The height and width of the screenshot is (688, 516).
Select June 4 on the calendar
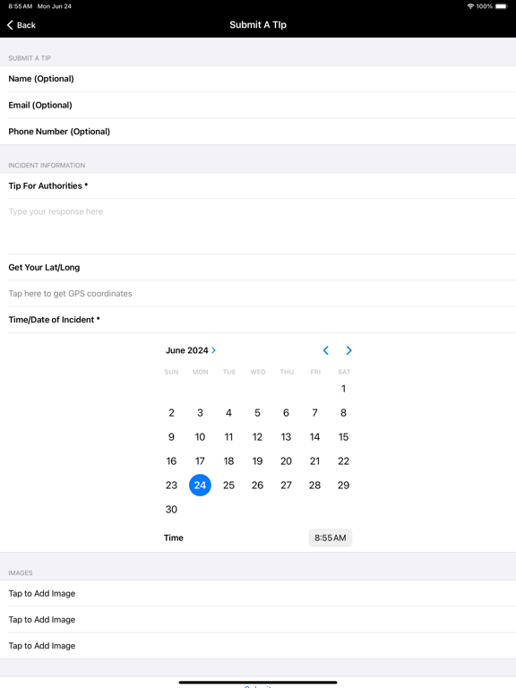[228, 413]
